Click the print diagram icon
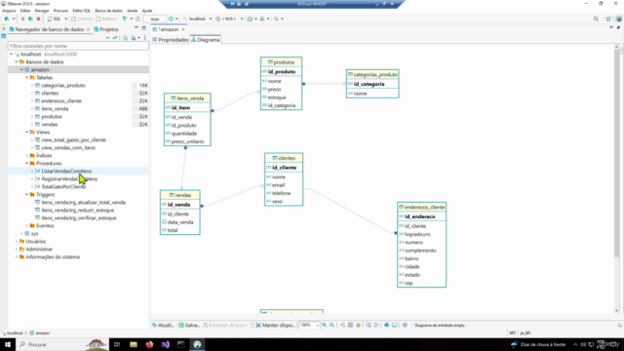The image size is (624, 351). [386, 325]
